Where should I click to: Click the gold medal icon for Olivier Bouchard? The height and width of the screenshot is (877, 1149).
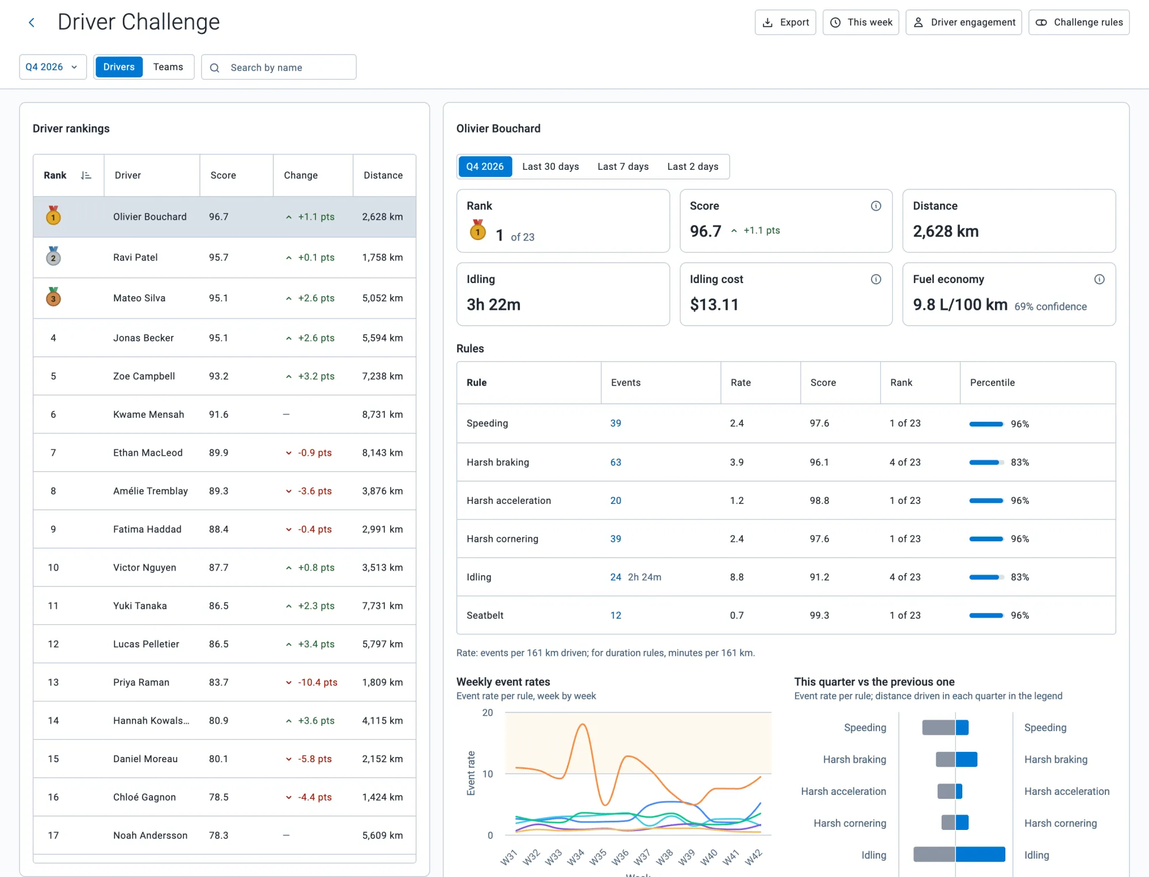tap(53, 216)
